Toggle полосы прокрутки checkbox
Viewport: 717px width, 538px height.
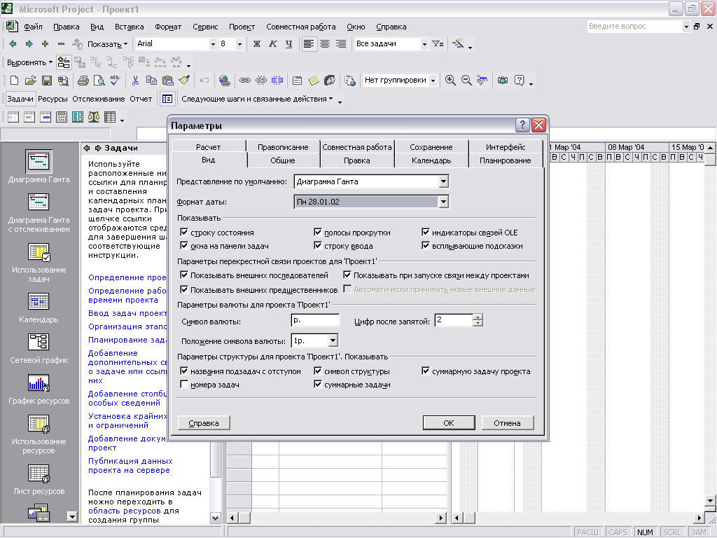click(318, 233)
